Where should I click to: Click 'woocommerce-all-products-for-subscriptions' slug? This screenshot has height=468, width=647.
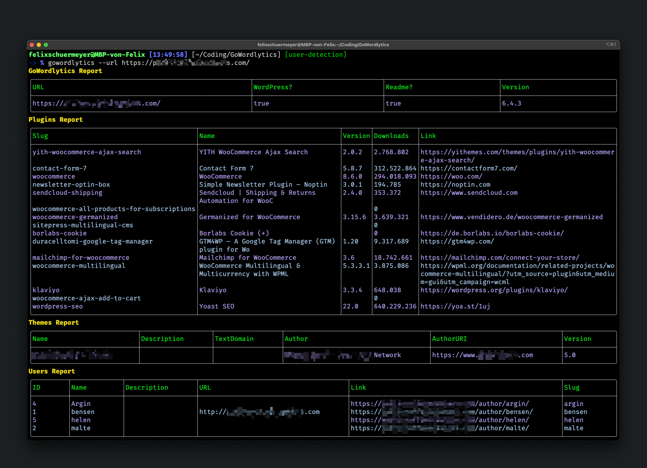(114, 209)
